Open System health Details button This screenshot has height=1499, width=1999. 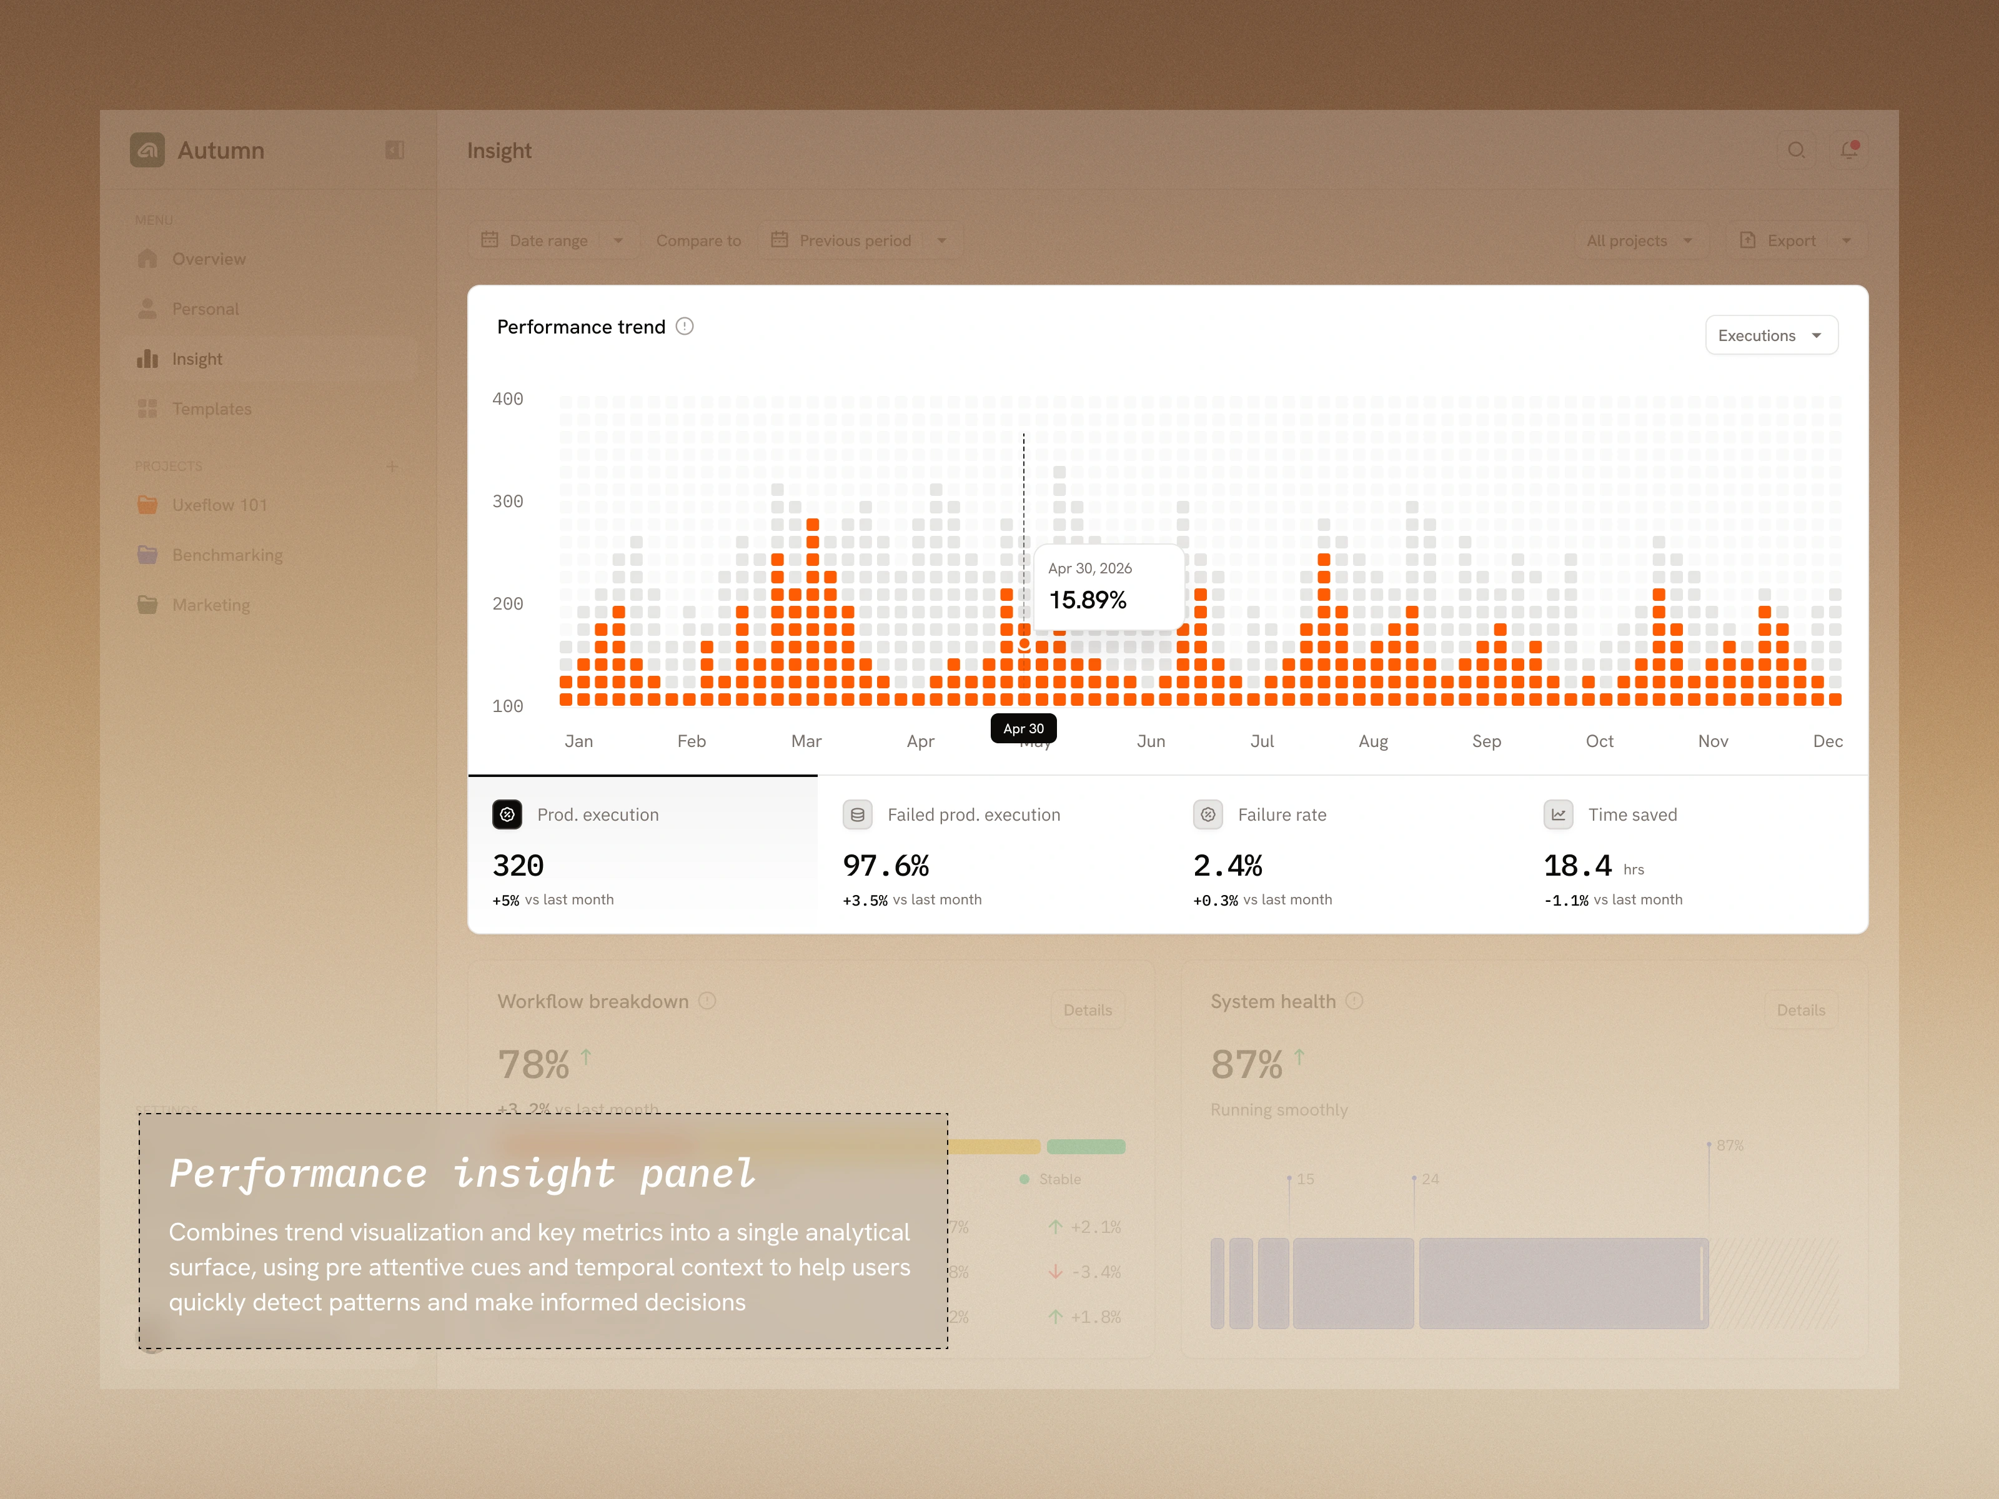coord(1801,1010)
